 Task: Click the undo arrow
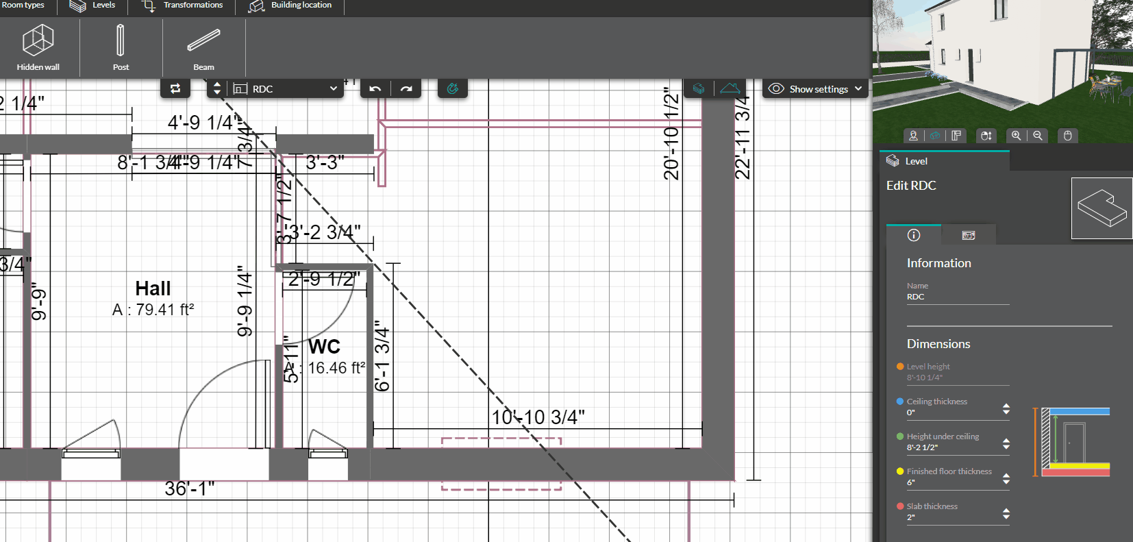pos(375,88)
